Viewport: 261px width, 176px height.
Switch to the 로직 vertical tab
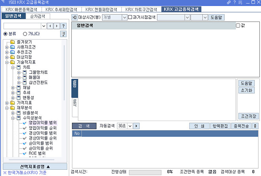75,107
